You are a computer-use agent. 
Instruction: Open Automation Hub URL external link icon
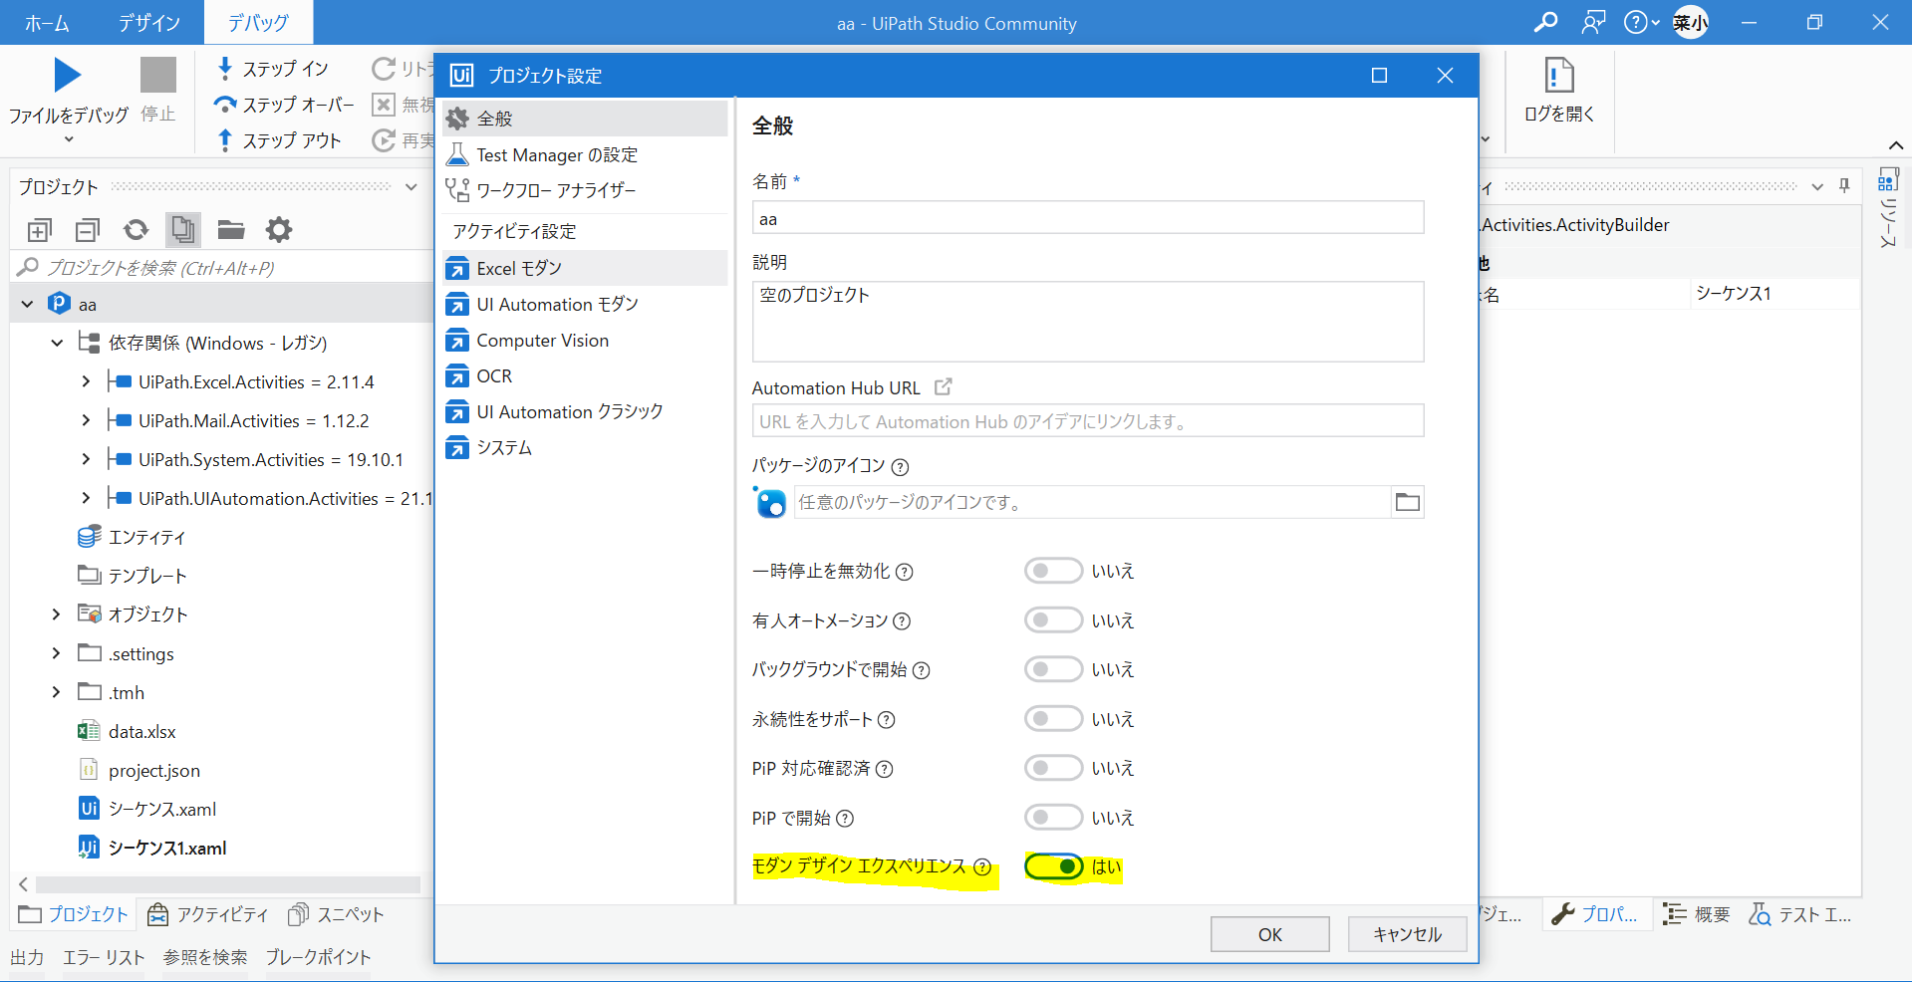[x=943, y=386]
